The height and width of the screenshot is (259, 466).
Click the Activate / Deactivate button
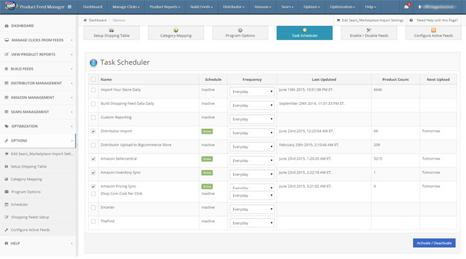434,243
